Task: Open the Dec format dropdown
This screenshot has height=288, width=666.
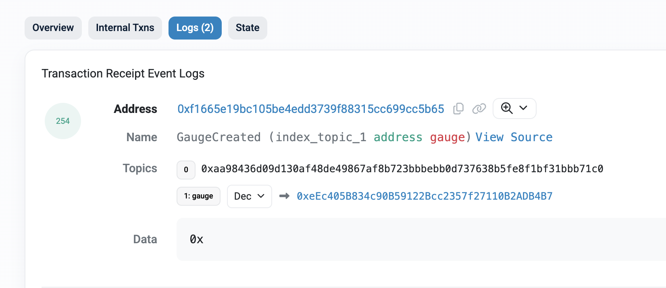Action: click(x=250, y=196)
